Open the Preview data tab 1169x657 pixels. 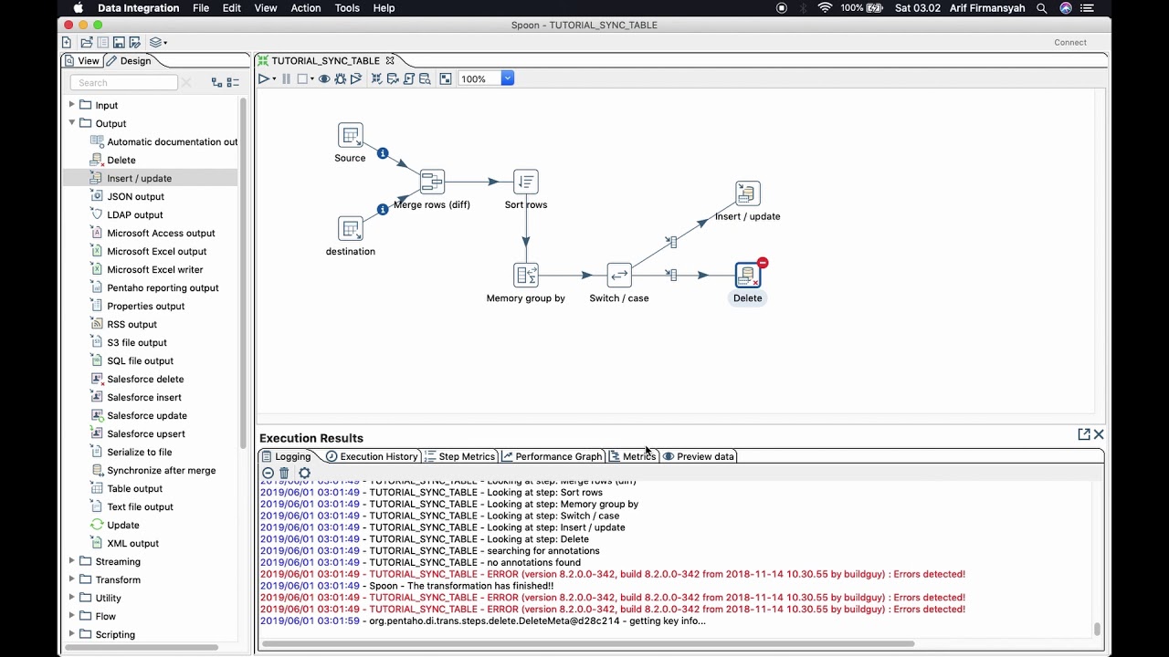point(699,456)
